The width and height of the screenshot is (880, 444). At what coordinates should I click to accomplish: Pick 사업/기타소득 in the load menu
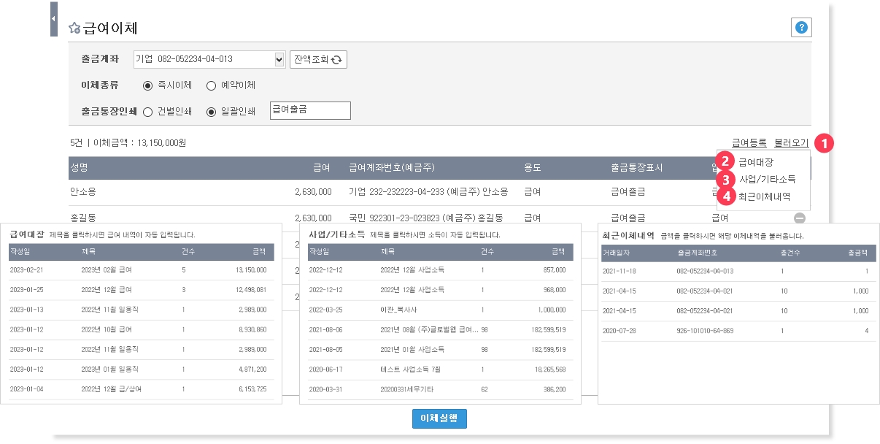click(x=767, y=179)
